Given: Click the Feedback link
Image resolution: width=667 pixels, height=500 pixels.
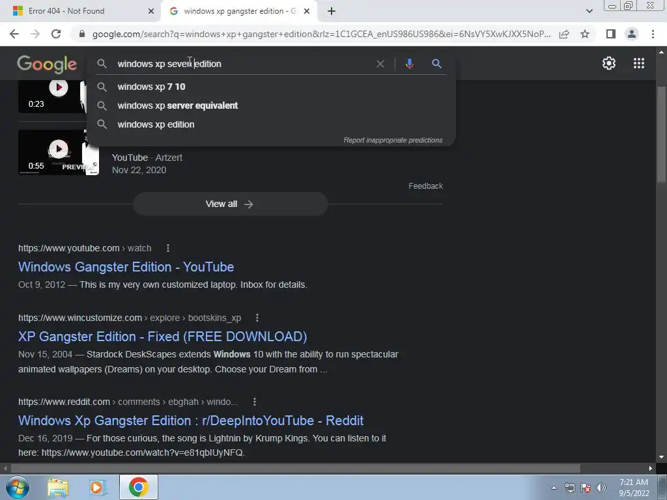Looking at the screenshot, I should coord(425,186).
